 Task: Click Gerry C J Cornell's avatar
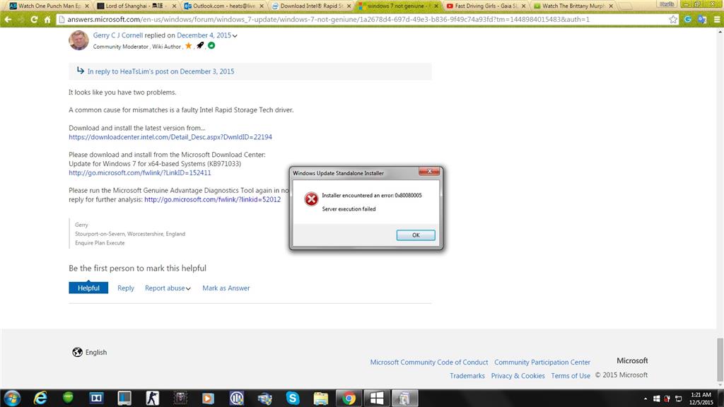(78, 40)
